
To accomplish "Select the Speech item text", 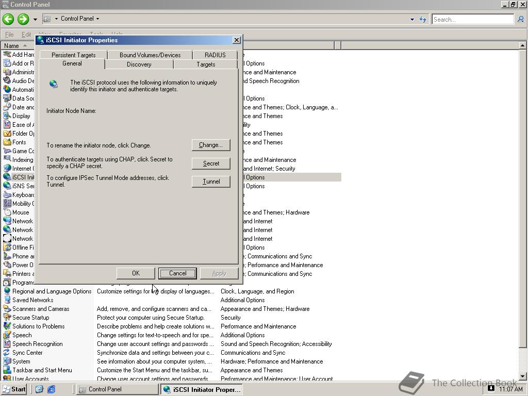I will coord(22,335).
